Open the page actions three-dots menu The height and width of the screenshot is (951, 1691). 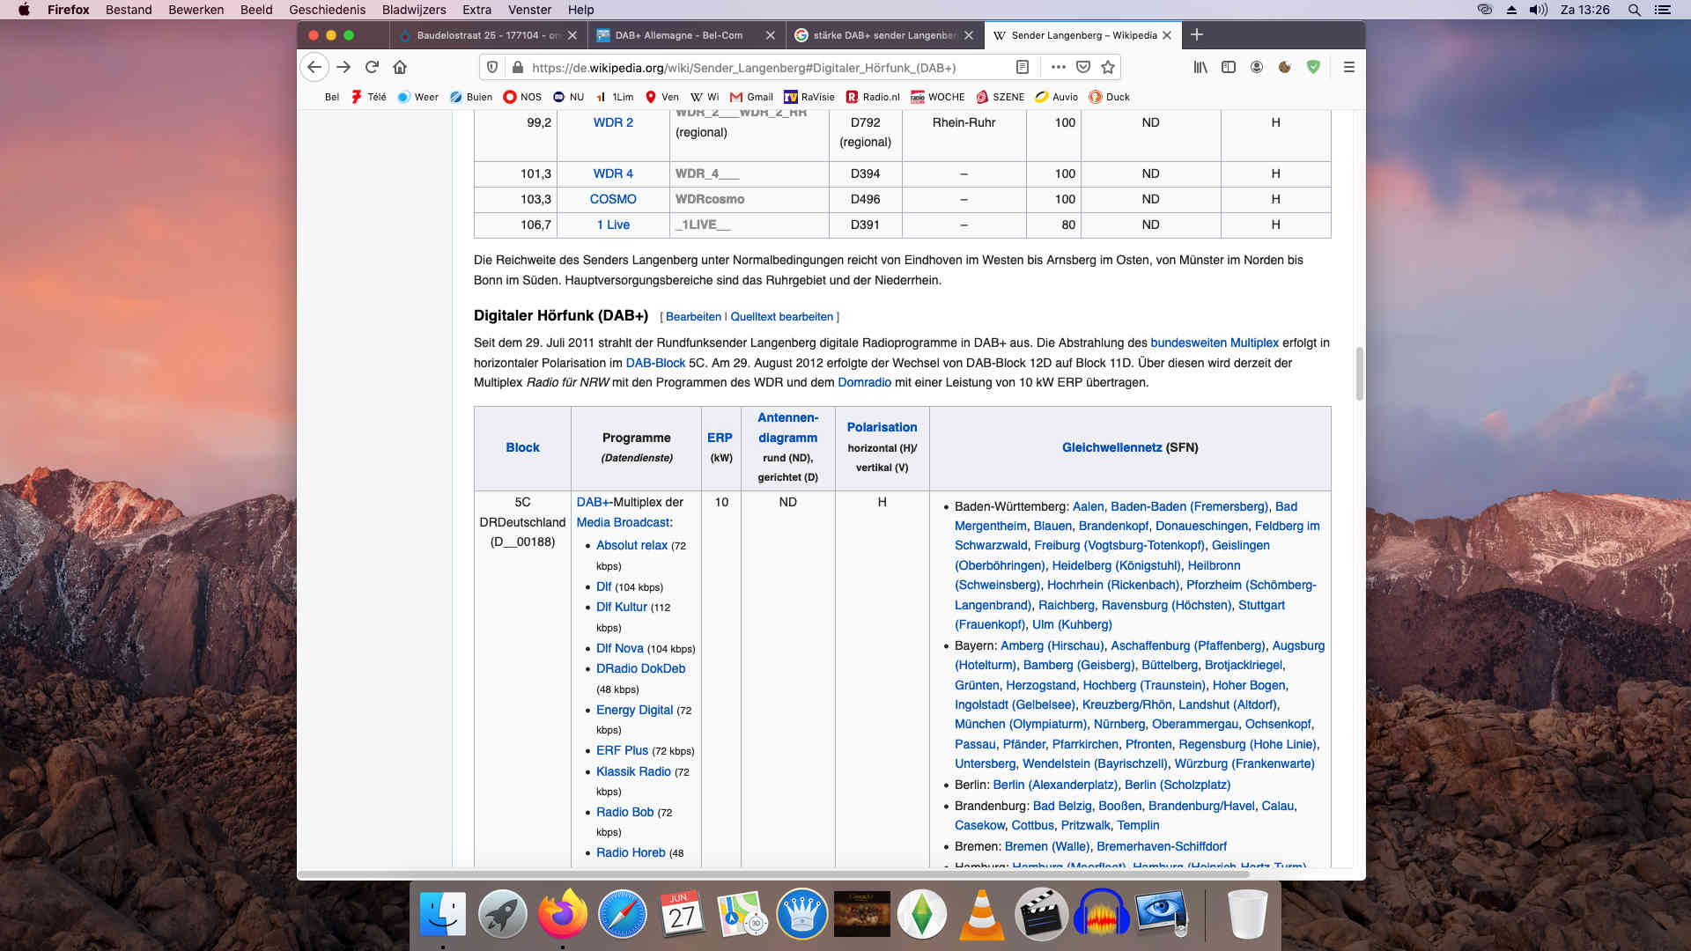pos(1059,67)
